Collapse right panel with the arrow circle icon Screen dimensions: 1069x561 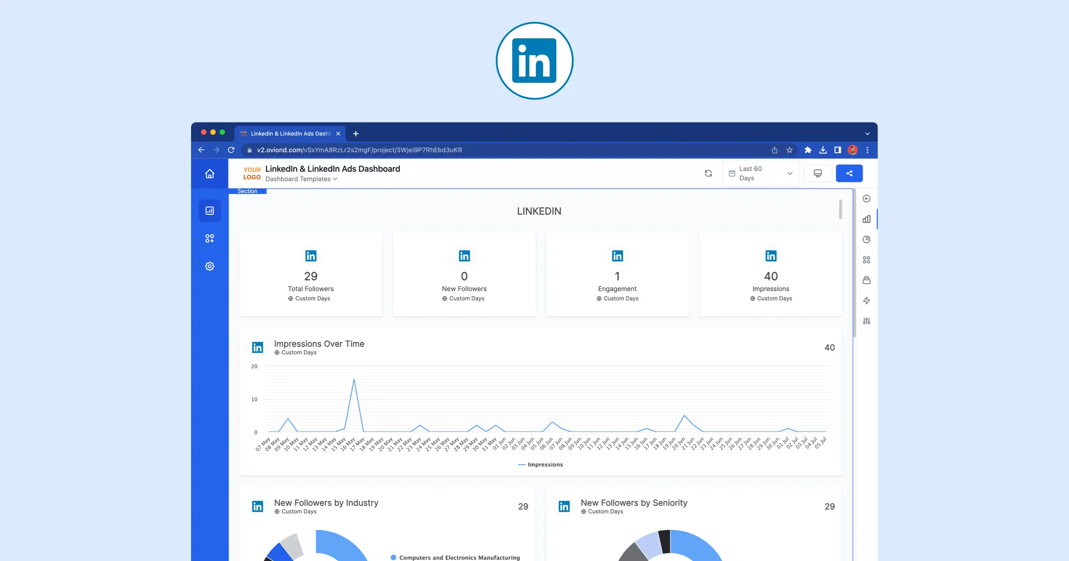pyautogui.click(x=866, y=199)
